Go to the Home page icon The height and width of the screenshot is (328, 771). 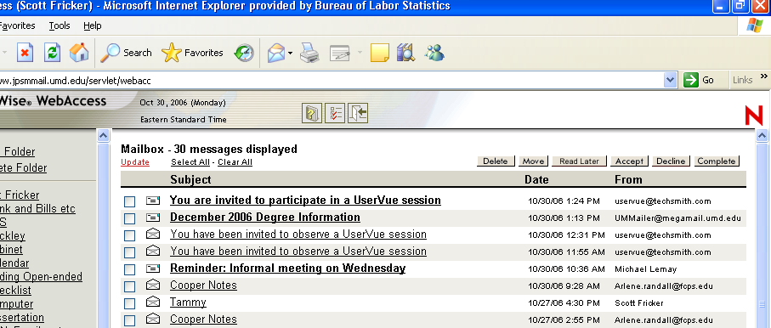pyautogui.click(x=79, y=53)
